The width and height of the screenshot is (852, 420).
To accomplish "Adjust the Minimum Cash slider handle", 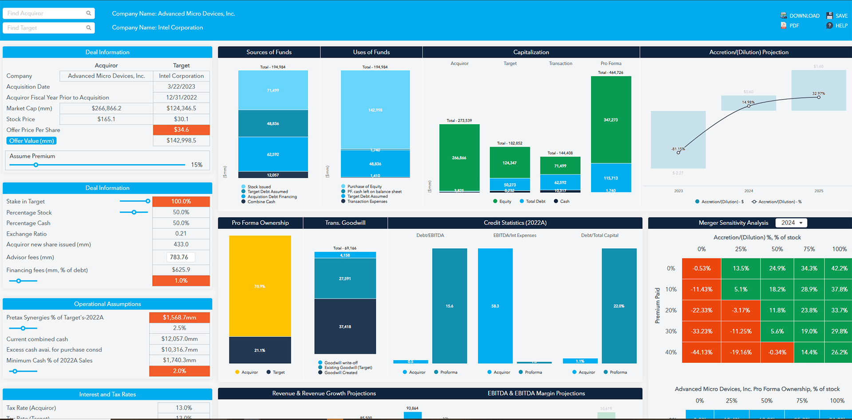I will coord(15,371).
